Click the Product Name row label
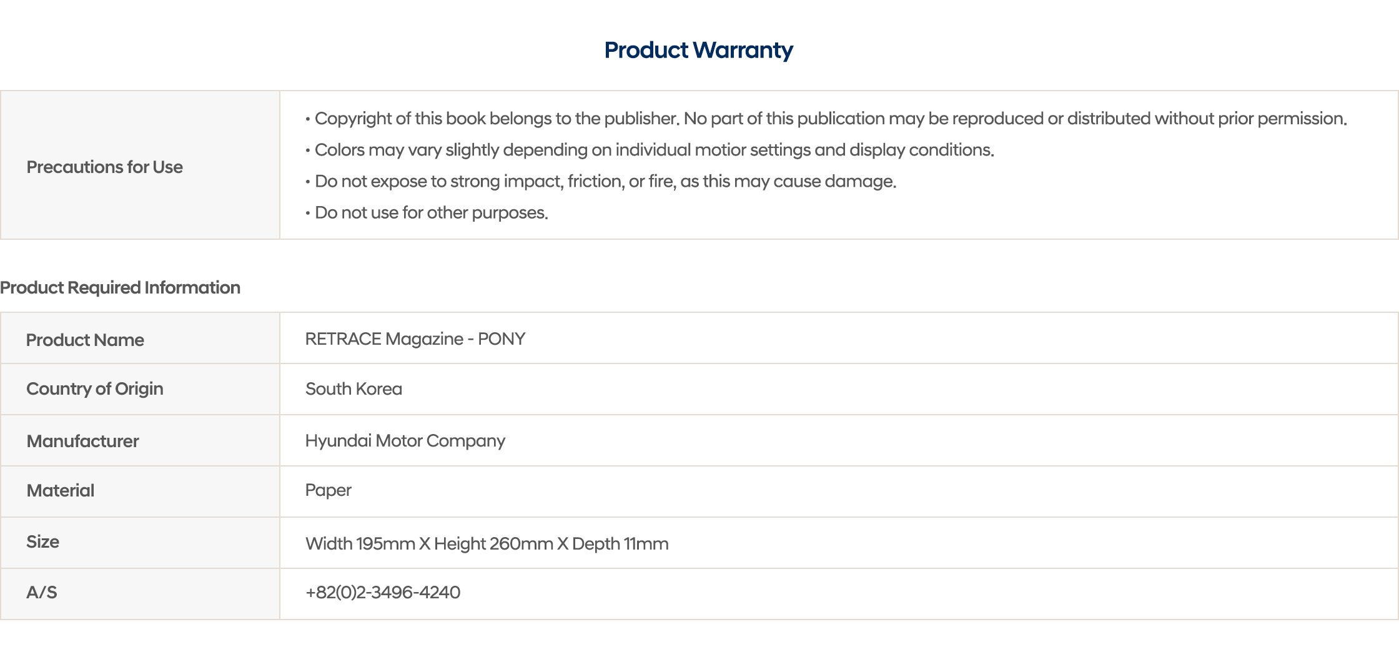This screenshot has height=652, width=1399. (x=85, y=340)
